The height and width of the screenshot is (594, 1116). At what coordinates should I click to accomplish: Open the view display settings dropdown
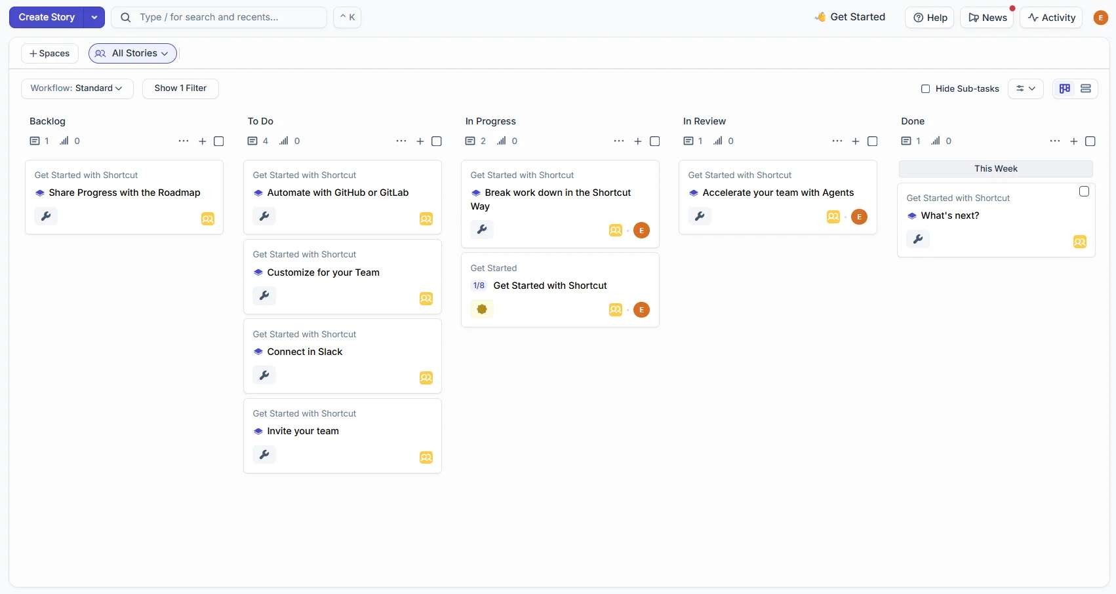(1026, 88)
